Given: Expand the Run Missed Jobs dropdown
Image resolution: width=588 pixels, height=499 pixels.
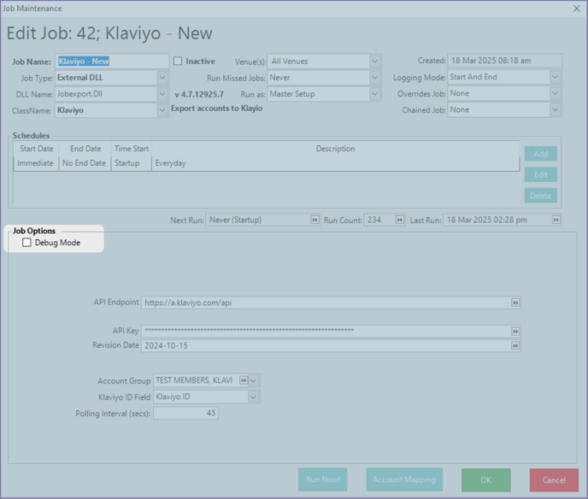Looking at the screenshot, I should 374,78.
